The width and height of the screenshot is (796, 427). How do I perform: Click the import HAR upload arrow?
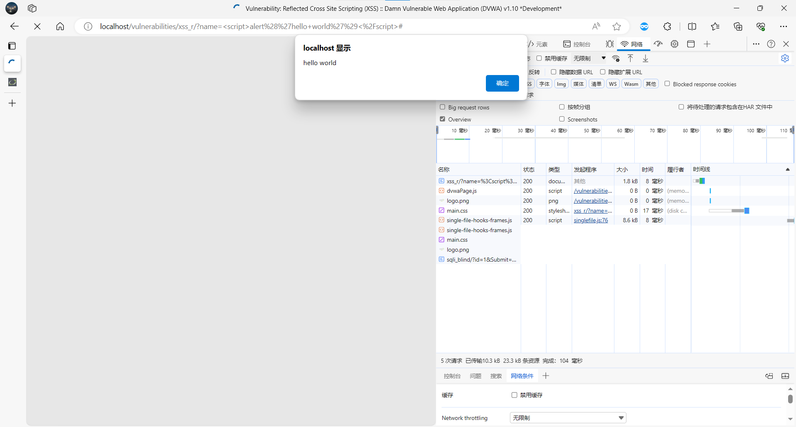[x=630, y=58]
